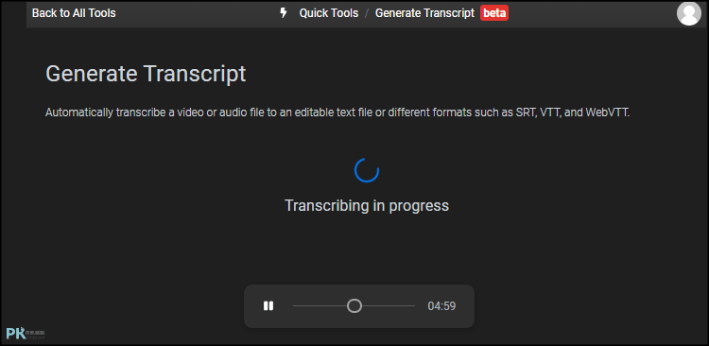Open the user profile avatar
This screenshot has height=346, width=709.
tap(688, 13)
